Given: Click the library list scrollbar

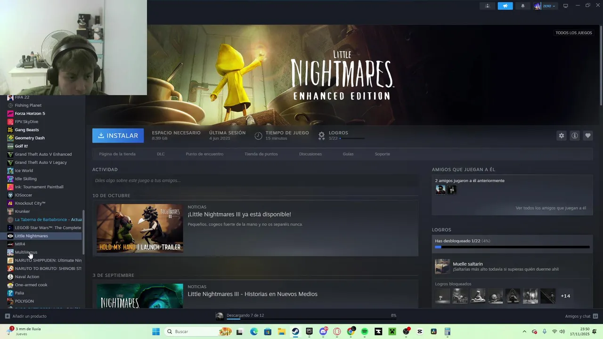Looking at the screenshot, I should pos(84,232).
